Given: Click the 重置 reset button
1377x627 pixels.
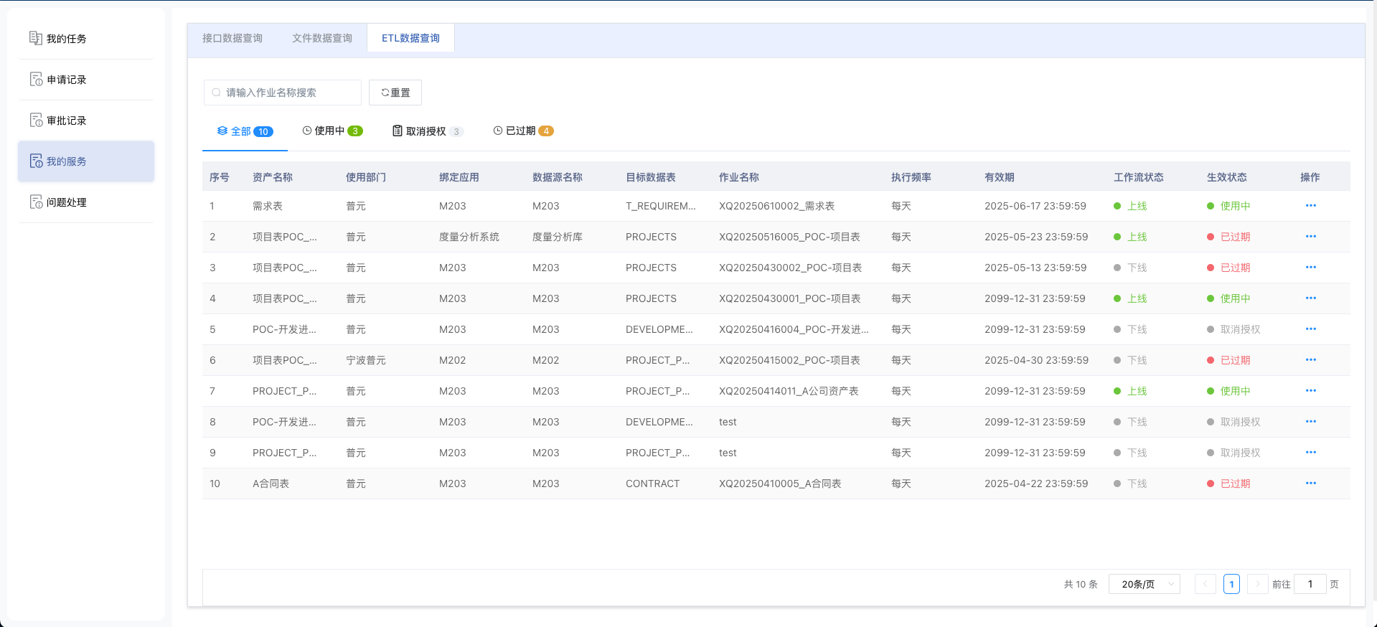Looking at the screenshot, I should click(395, 93).
